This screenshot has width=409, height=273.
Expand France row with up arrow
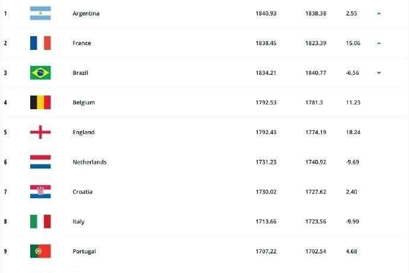[378, 43]
